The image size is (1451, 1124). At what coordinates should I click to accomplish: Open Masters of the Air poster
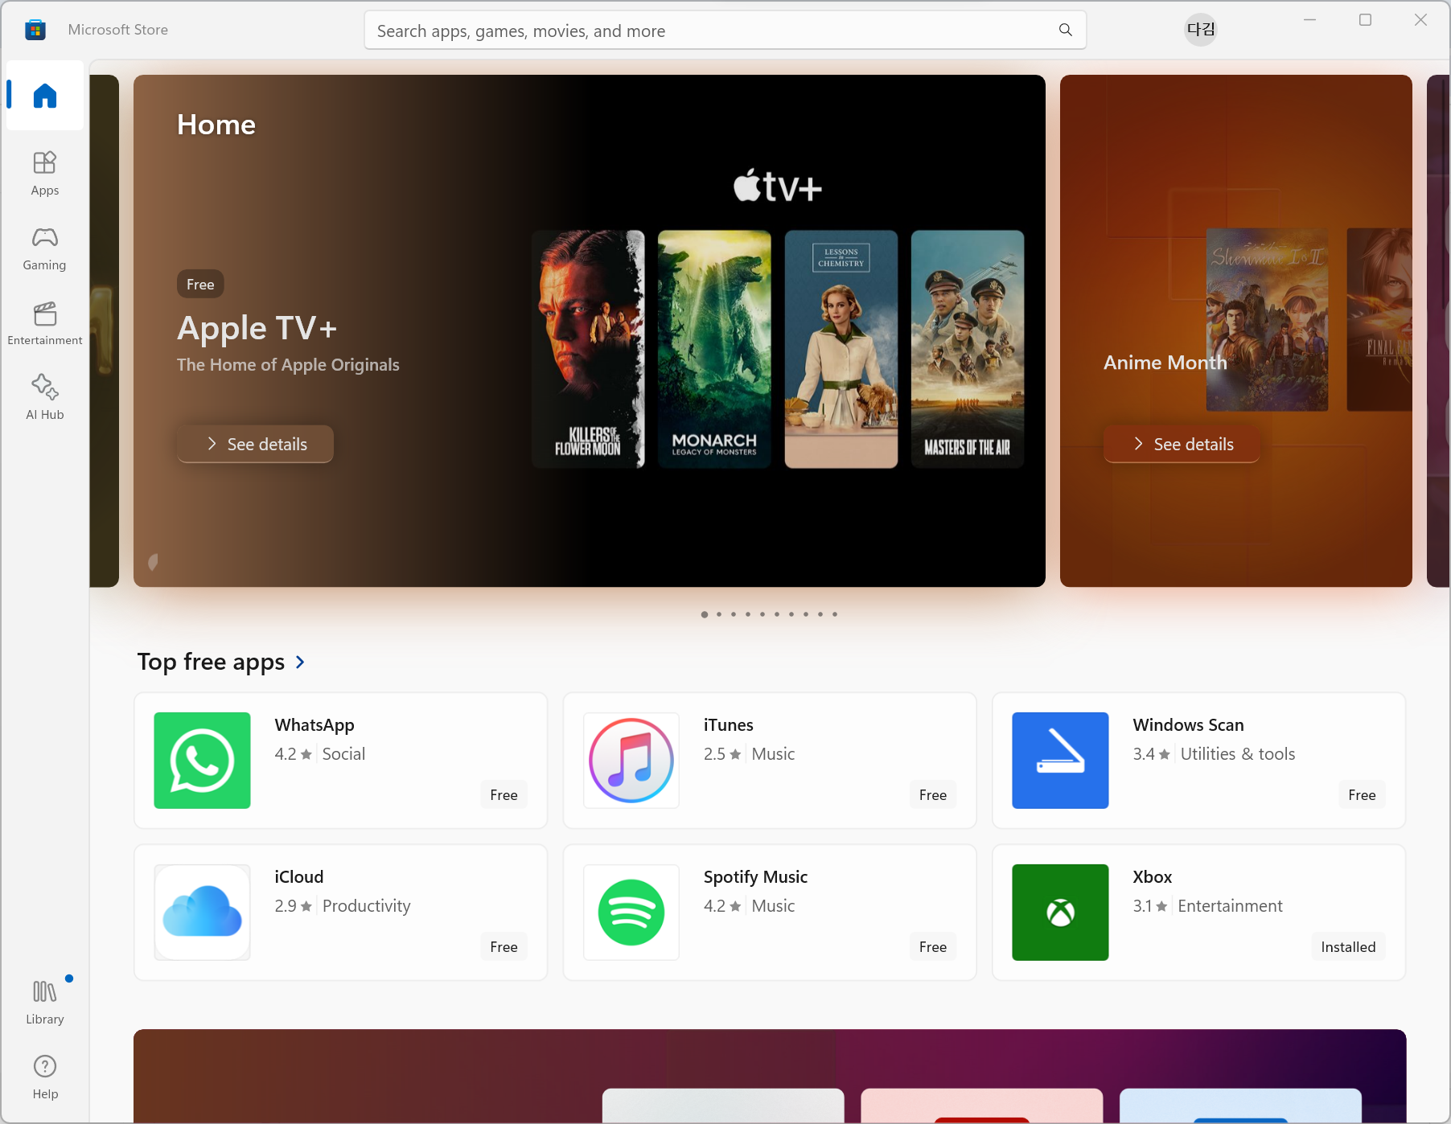click(x=968, y=349)
